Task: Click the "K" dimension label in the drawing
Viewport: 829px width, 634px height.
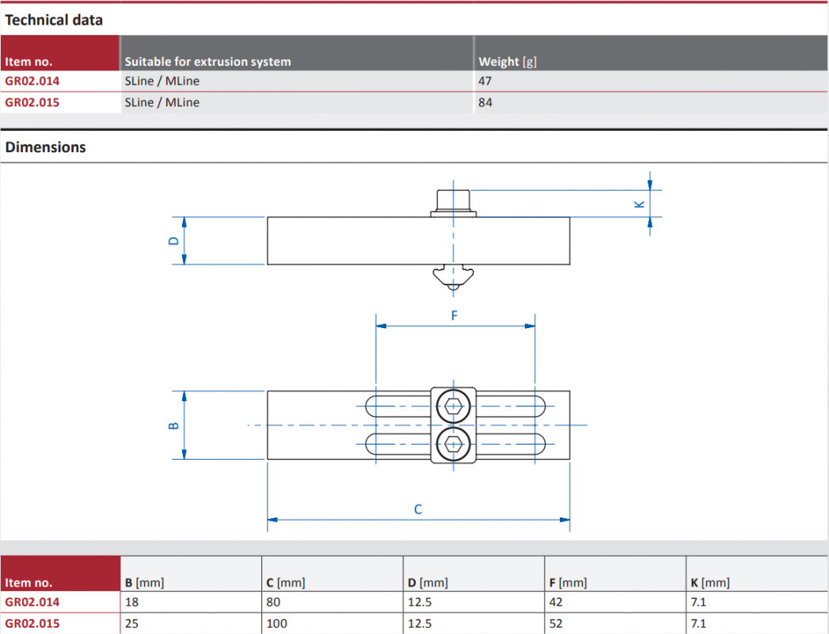Action: (x=639, y=204)
